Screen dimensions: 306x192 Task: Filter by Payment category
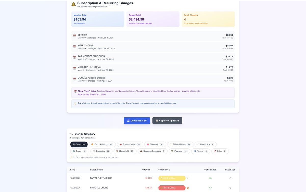click(x=180, y=151)
